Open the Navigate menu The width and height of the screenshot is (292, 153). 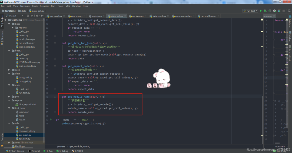pyautogui.click(x=25, y=6)
